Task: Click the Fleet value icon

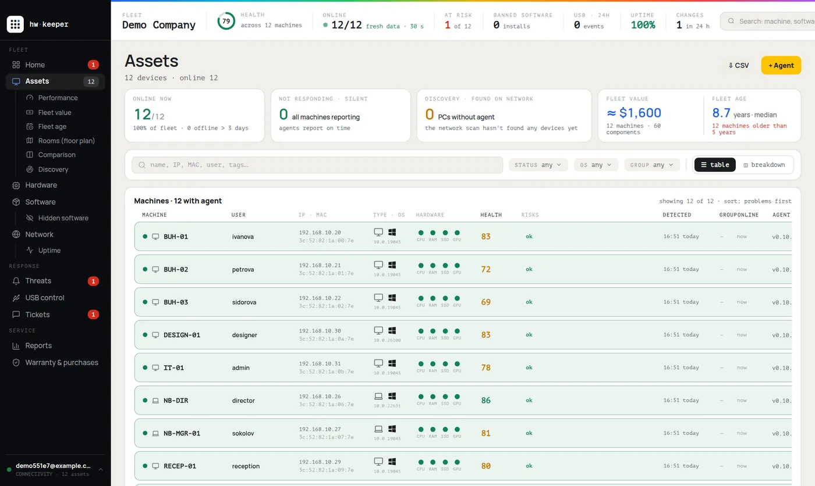Action: [x=30, y=112]
